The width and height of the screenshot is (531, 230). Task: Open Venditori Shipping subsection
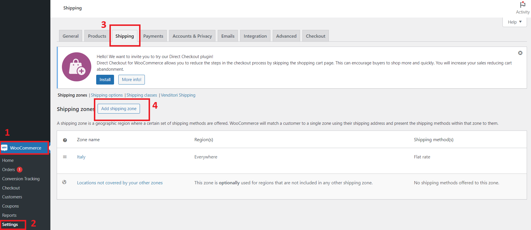[178, 95]
